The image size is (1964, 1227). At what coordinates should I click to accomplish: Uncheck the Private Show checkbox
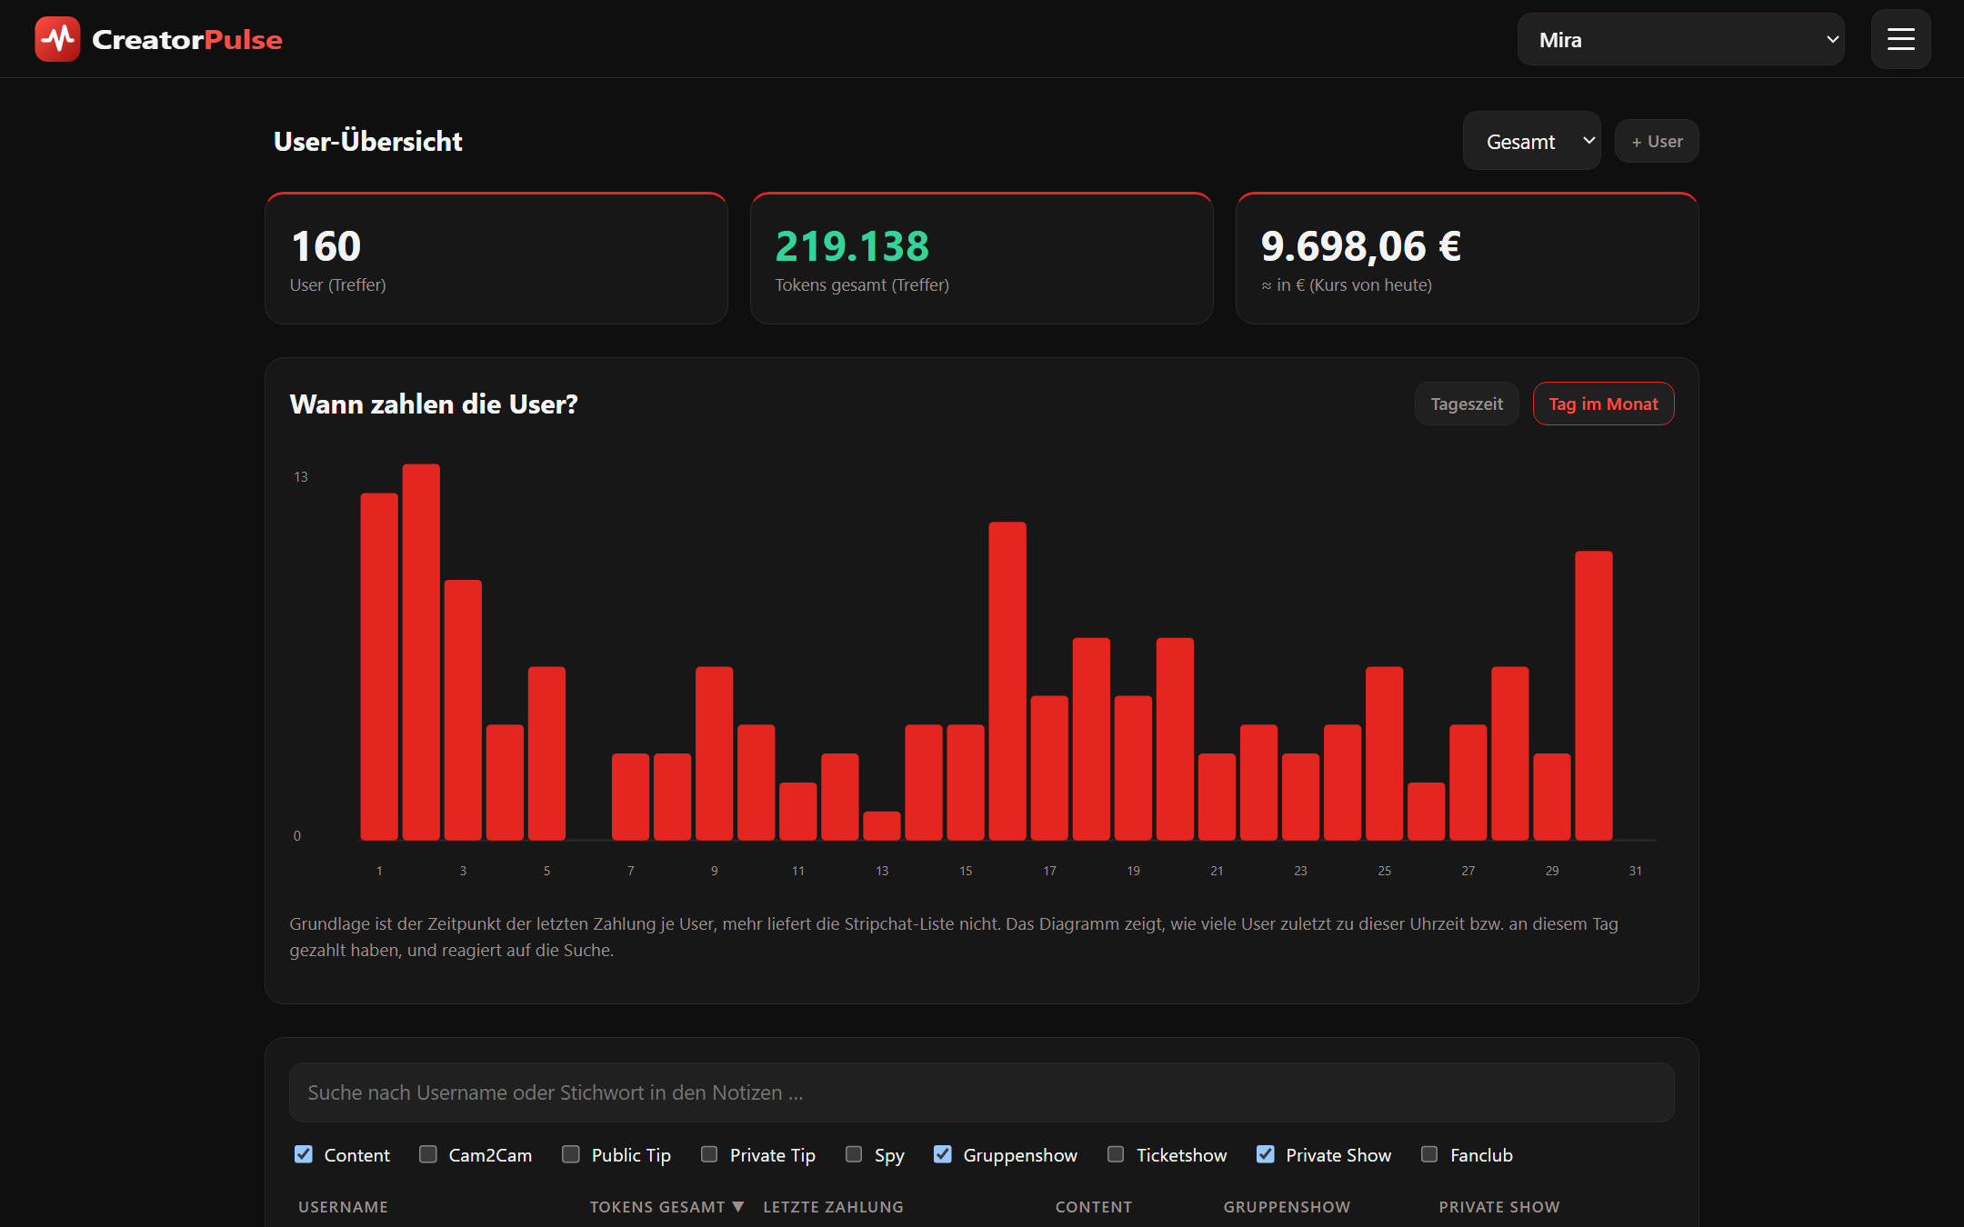point(1266,1154)
